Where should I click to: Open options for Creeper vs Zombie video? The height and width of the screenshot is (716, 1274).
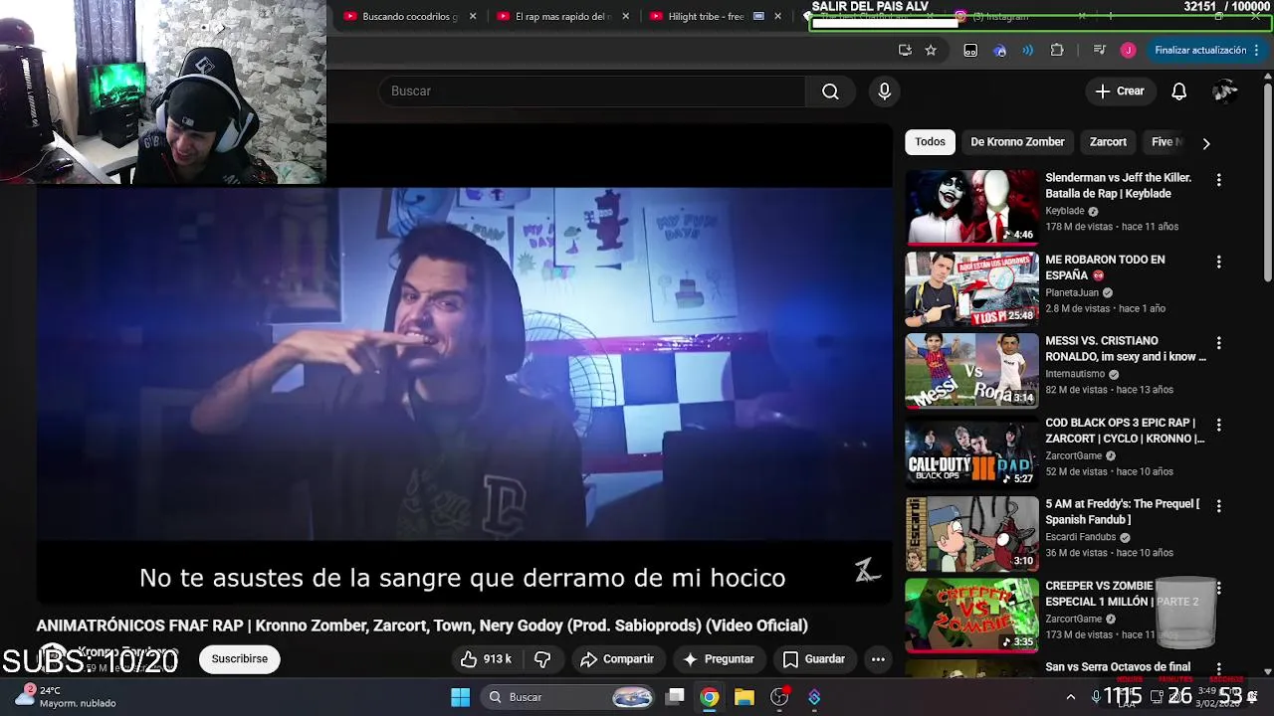1218,588
